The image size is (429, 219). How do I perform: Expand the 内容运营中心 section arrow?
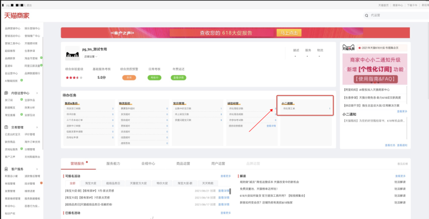coord(37,93)
